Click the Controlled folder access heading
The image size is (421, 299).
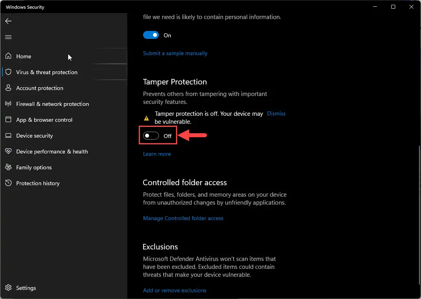click(185, 182)
